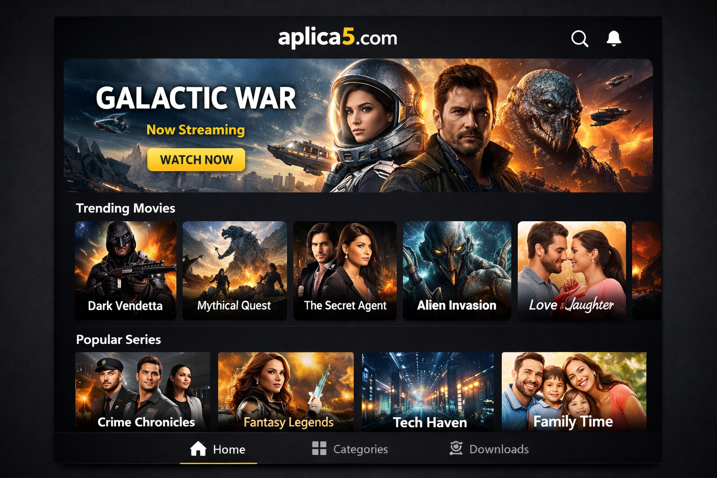Image resolution: width=717 pixels, height=478 pixels.
Task: Open the Mythical Quest movie poster
Action: (234, 270)
